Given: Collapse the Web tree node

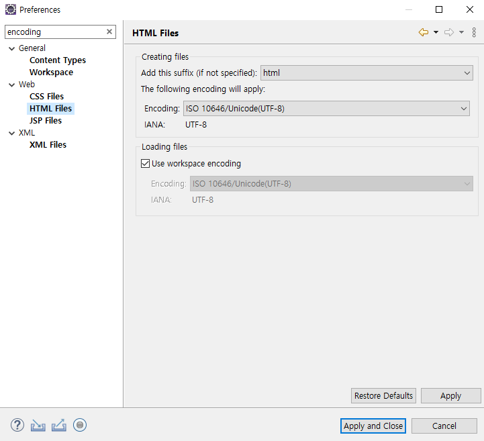Looking at the screenshot, I should [11, 85].
